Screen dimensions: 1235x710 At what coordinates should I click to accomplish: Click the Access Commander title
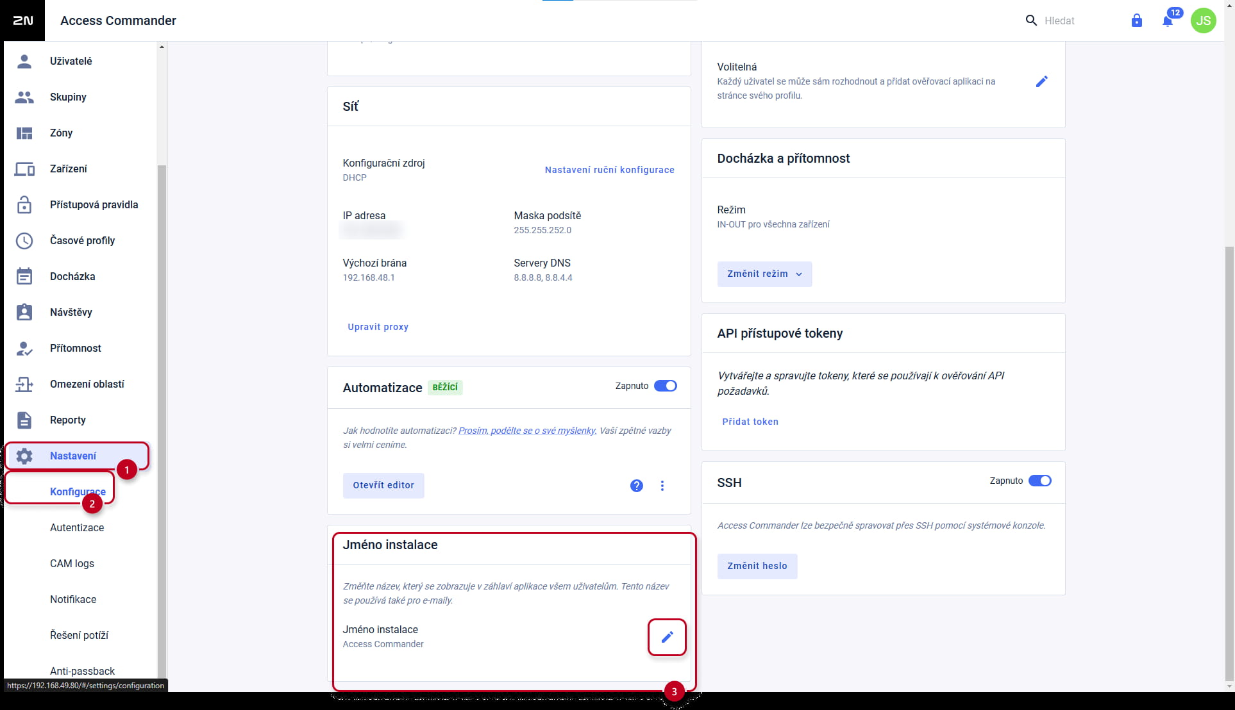[x=118, y=21]
